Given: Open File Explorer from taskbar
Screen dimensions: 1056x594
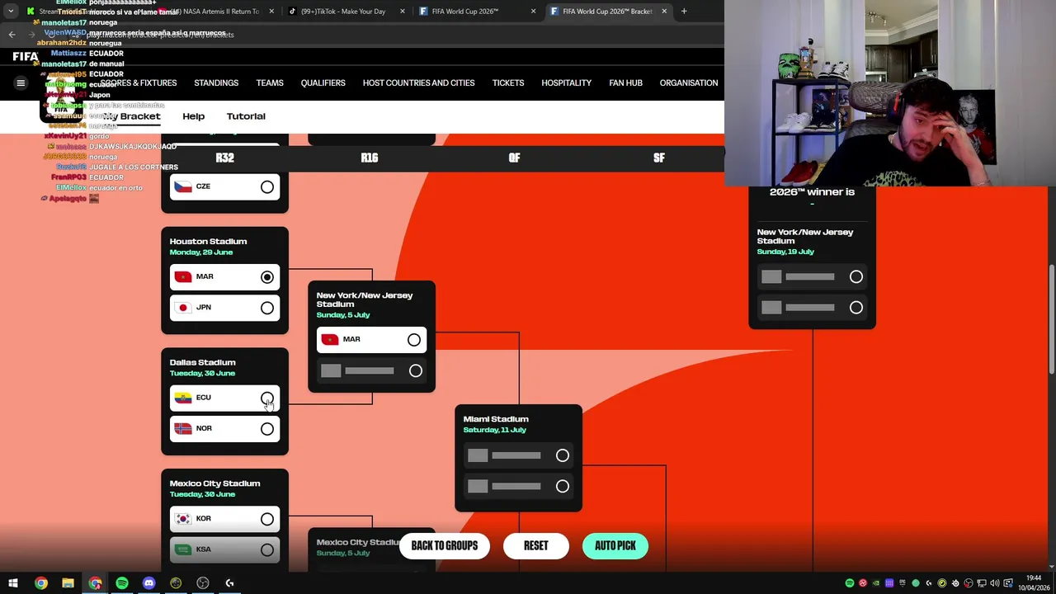Looking at the screenshot, I should click(x=68, y=583).
